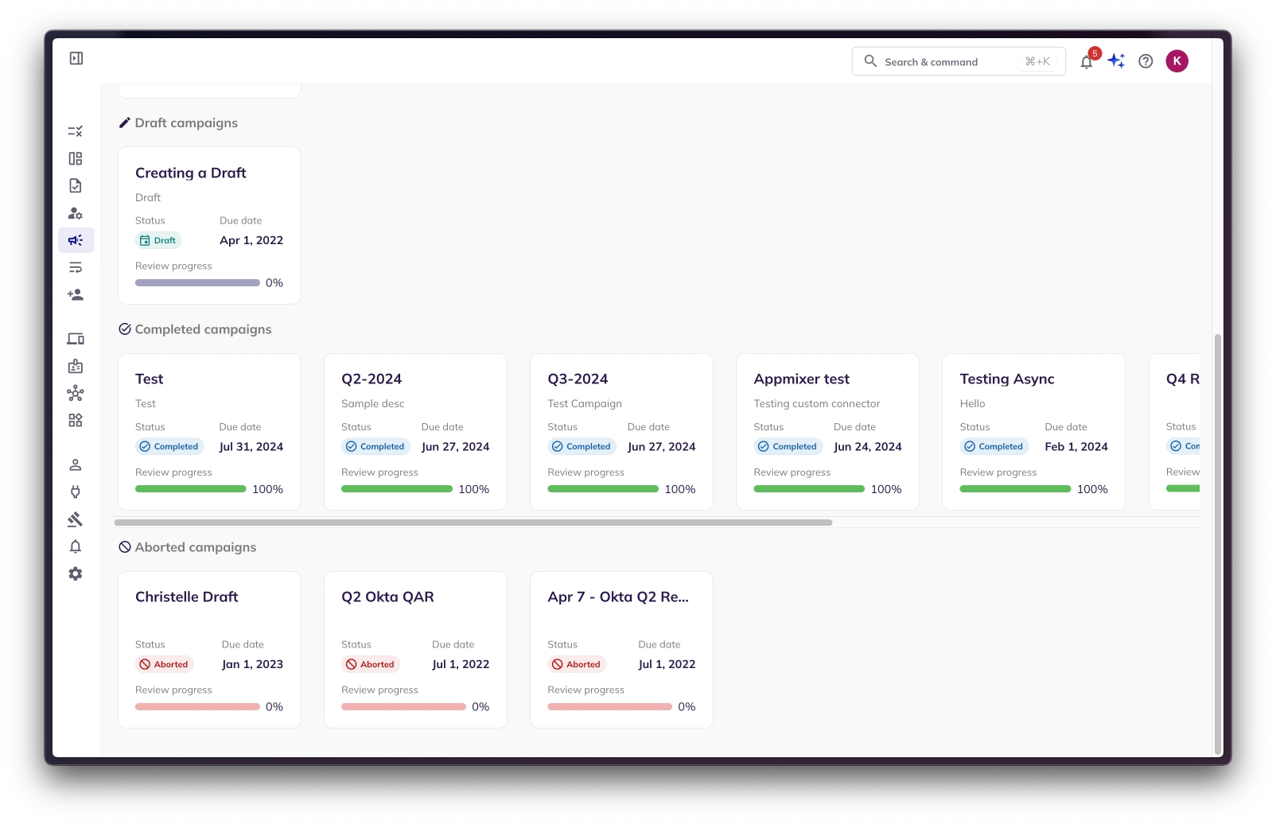
Task: Open the notifications bell with badge
Action: tap(1087, 61)
